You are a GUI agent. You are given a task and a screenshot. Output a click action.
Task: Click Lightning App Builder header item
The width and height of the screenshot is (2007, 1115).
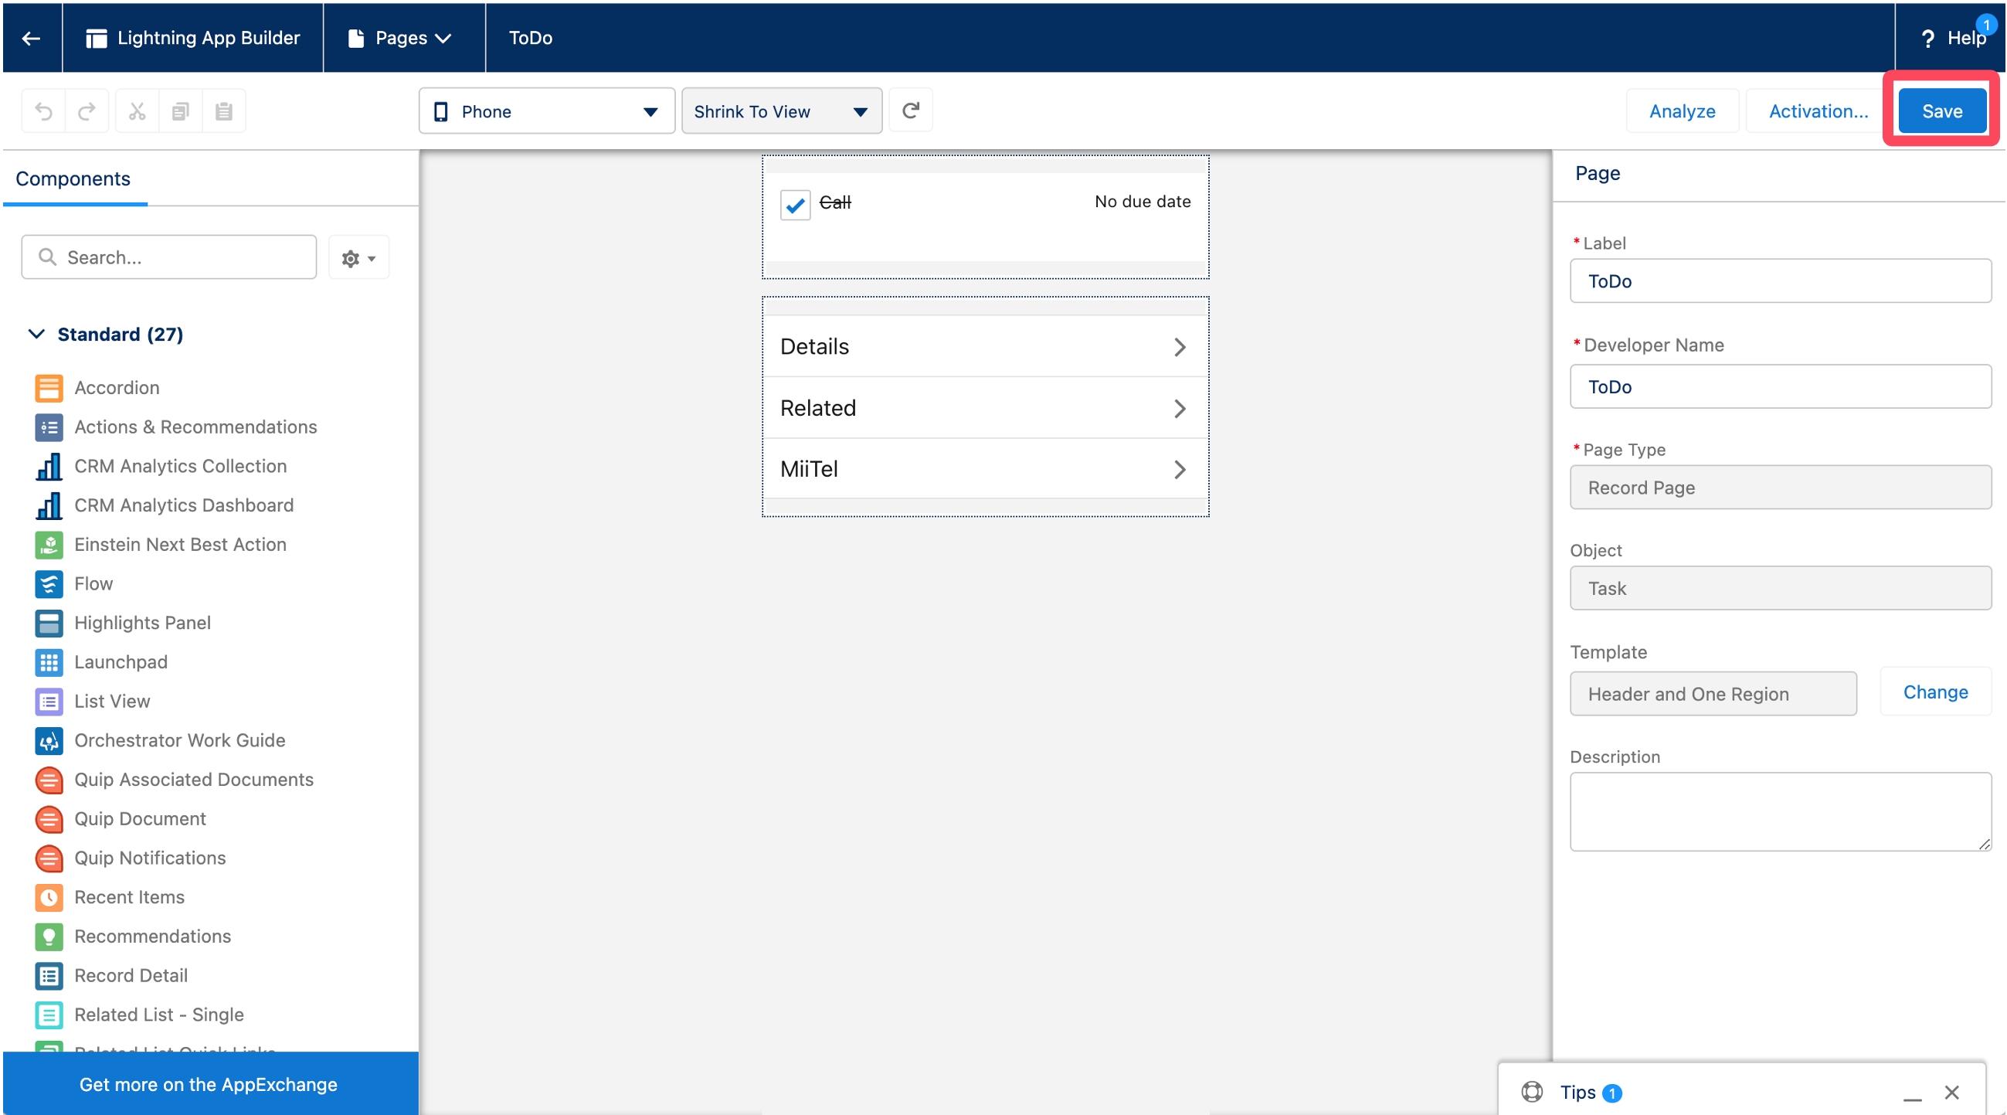click(x=193, y=38)
